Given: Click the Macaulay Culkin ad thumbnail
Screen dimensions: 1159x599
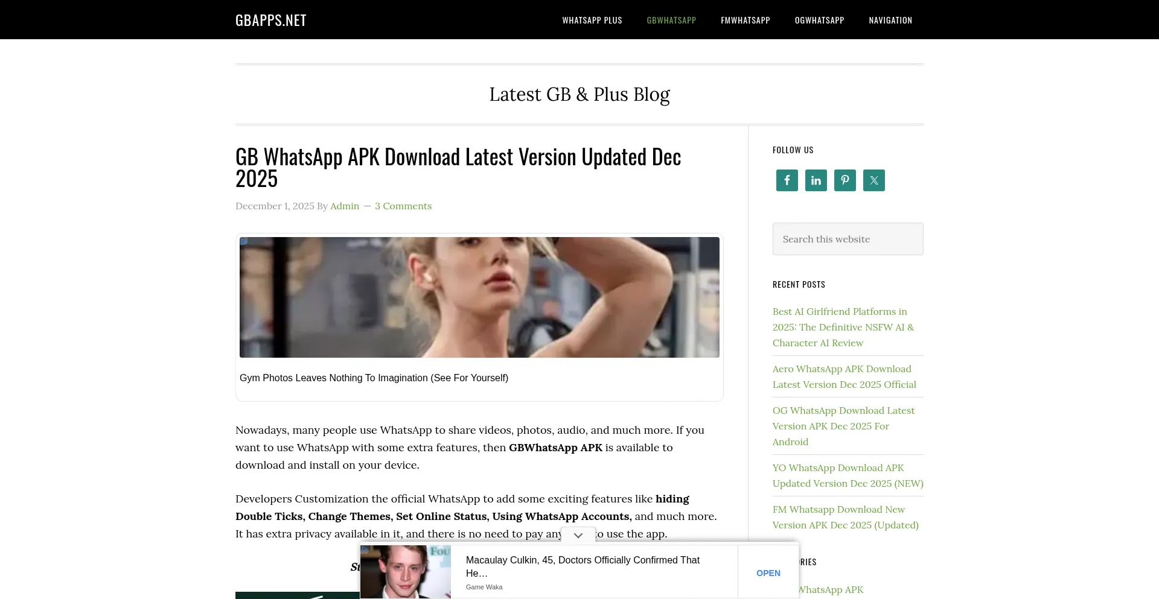Looking at the screenshot, I should (405, 572).
